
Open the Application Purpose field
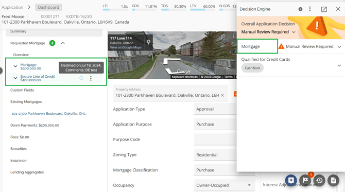215,124
